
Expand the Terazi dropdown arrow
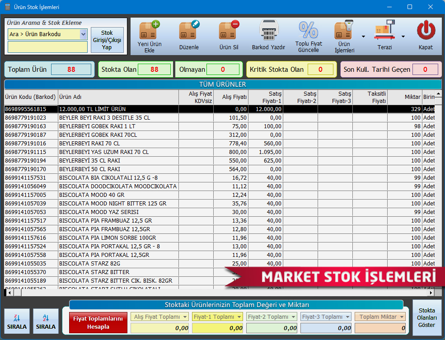click(403, 37)
